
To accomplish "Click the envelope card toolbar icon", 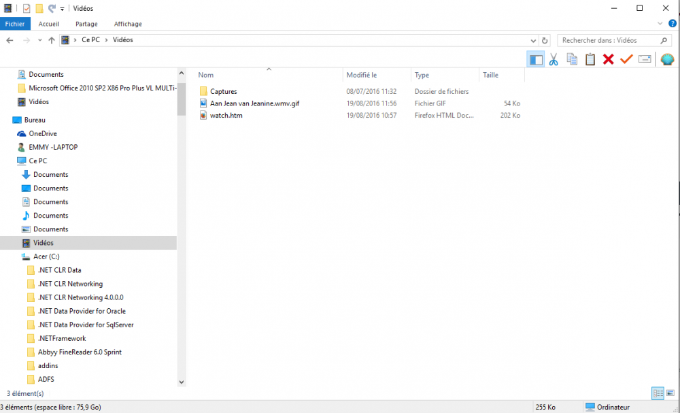I will coord(645,59).
